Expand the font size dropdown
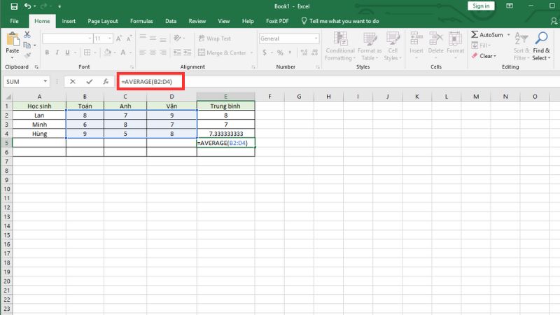Image resolution: width=560 pixels, height=315 pixels. [x=109, y=38]
